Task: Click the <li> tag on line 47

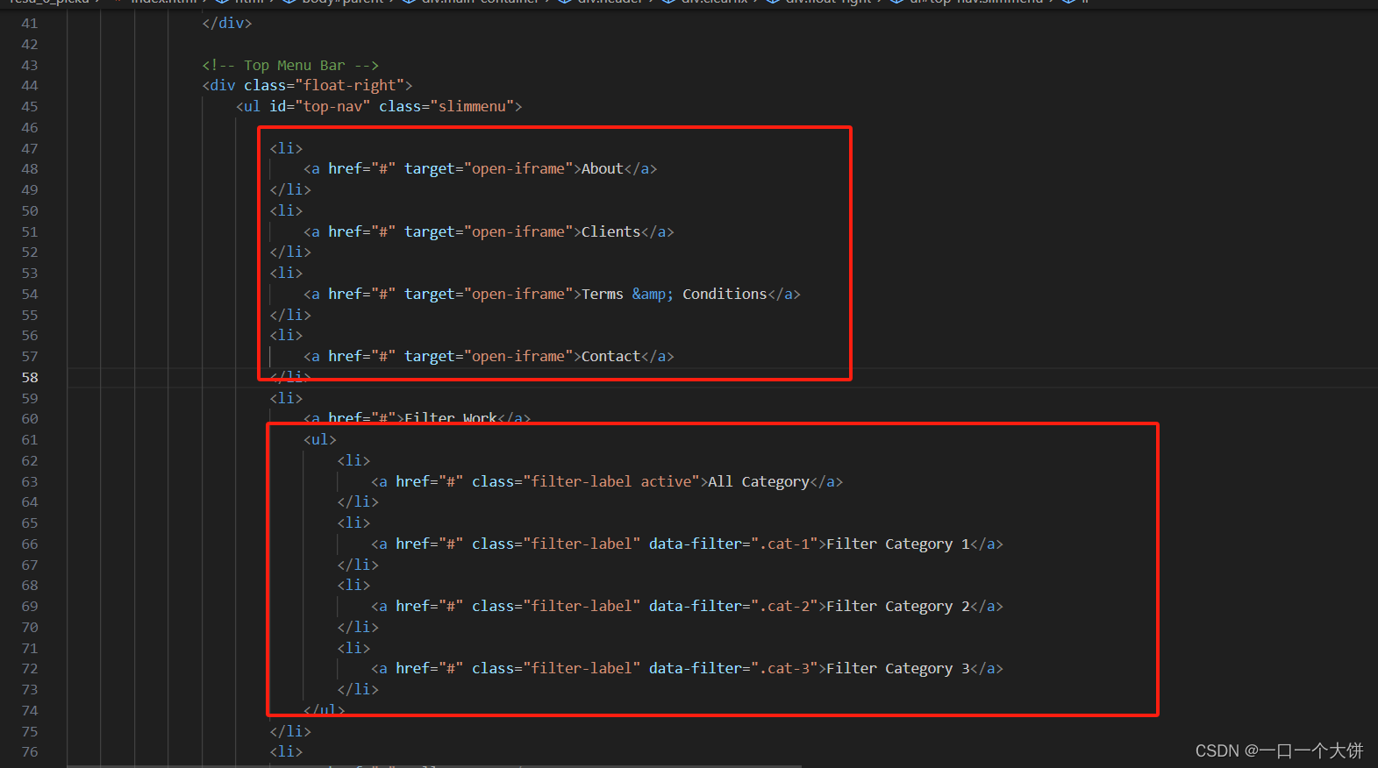Action: [286, 148]
